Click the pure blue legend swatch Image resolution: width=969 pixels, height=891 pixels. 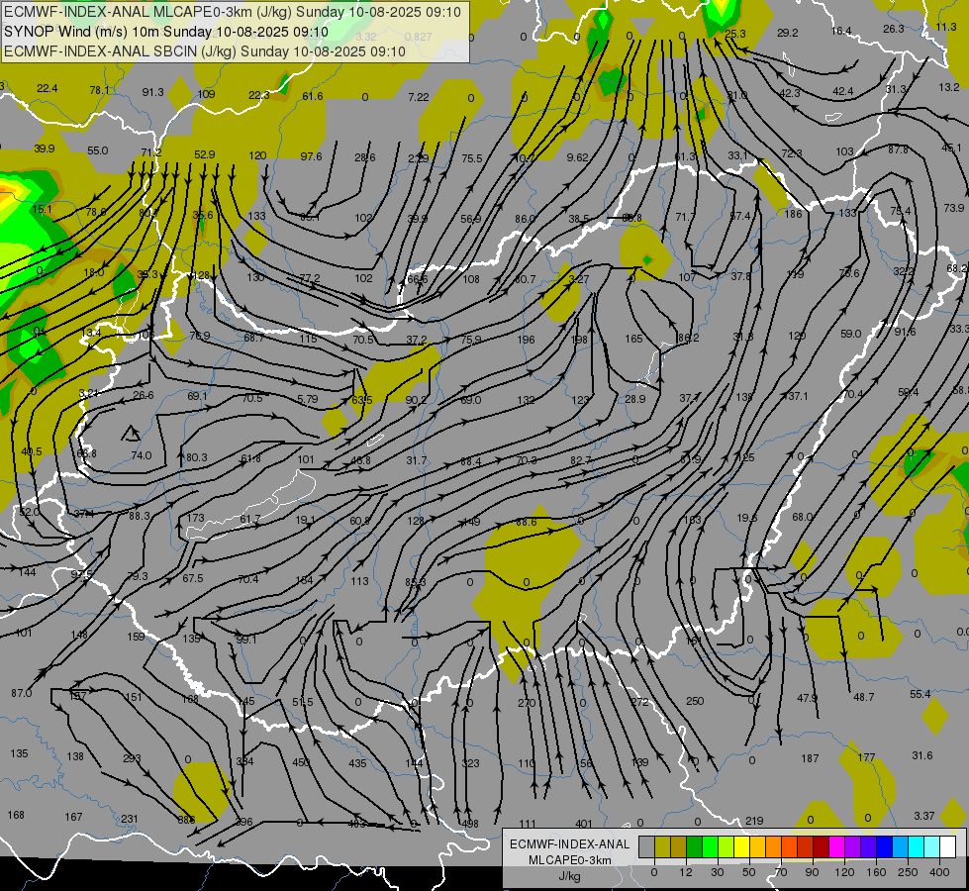coord(884,846)
